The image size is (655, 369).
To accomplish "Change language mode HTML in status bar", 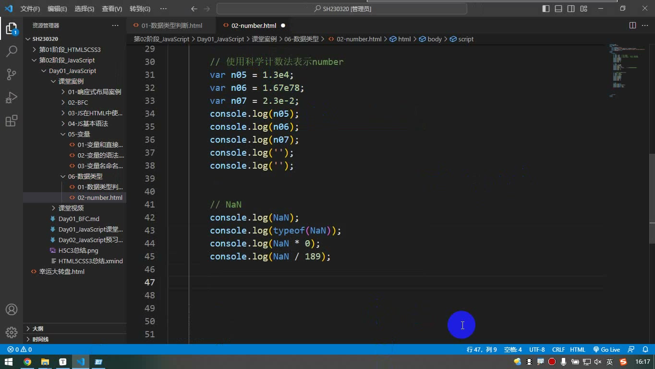I will [578, 350].
